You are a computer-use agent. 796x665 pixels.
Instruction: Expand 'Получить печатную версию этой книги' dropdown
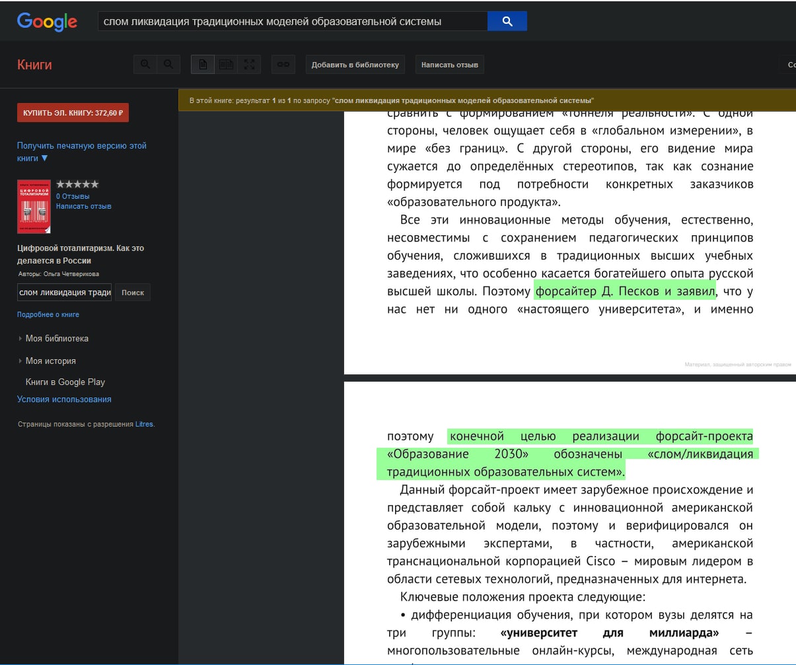pos(82,152)
